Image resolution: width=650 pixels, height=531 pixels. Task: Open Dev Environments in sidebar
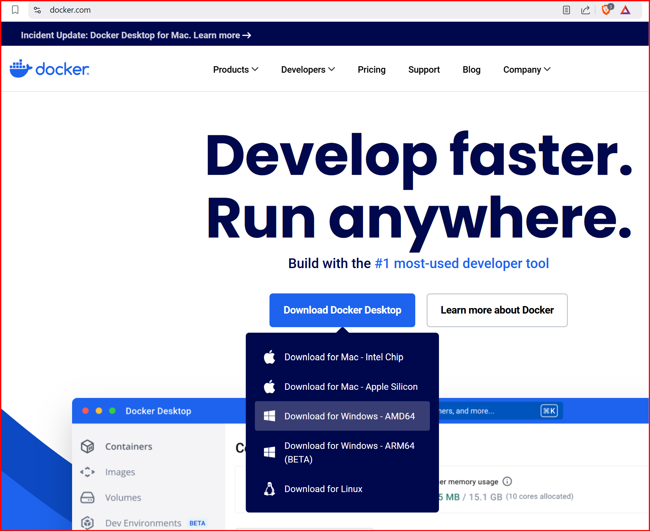(143, 523)
